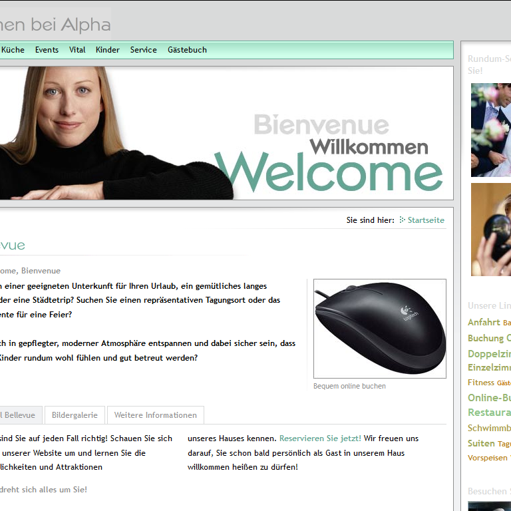Click the Anfahrt tag link
The height and width of the screenshot is (511, 511).
tap(484, 322)
